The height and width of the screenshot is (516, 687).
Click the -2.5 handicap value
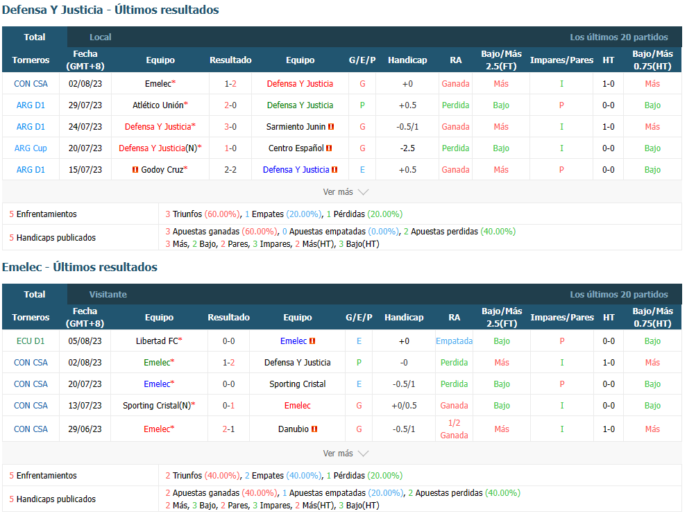pos(407,148)
